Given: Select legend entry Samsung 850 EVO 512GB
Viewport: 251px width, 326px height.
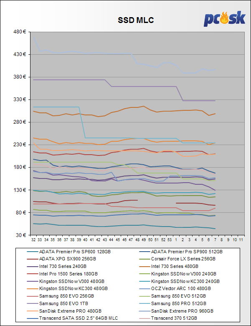Looking at the screenshot, I should 172,296.
